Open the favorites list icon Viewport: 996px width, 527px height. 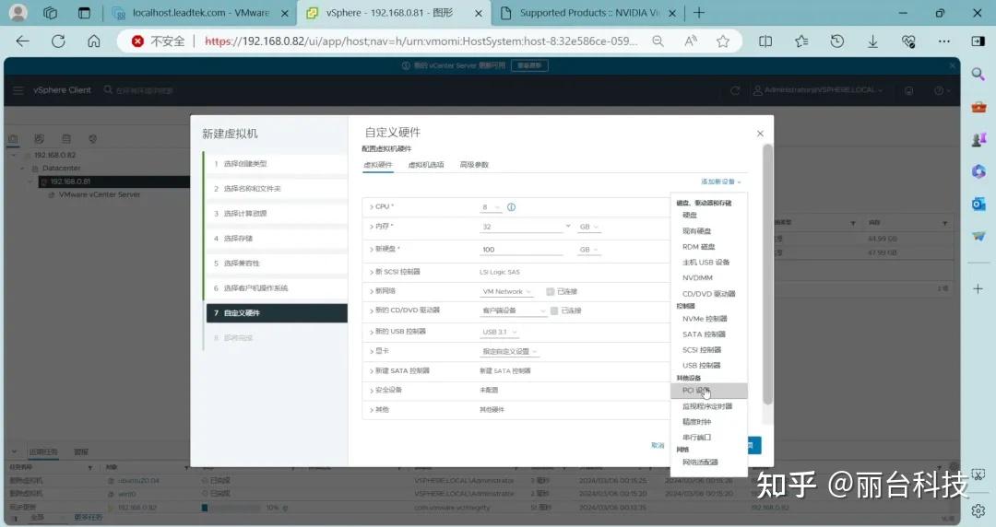point(801,41)
